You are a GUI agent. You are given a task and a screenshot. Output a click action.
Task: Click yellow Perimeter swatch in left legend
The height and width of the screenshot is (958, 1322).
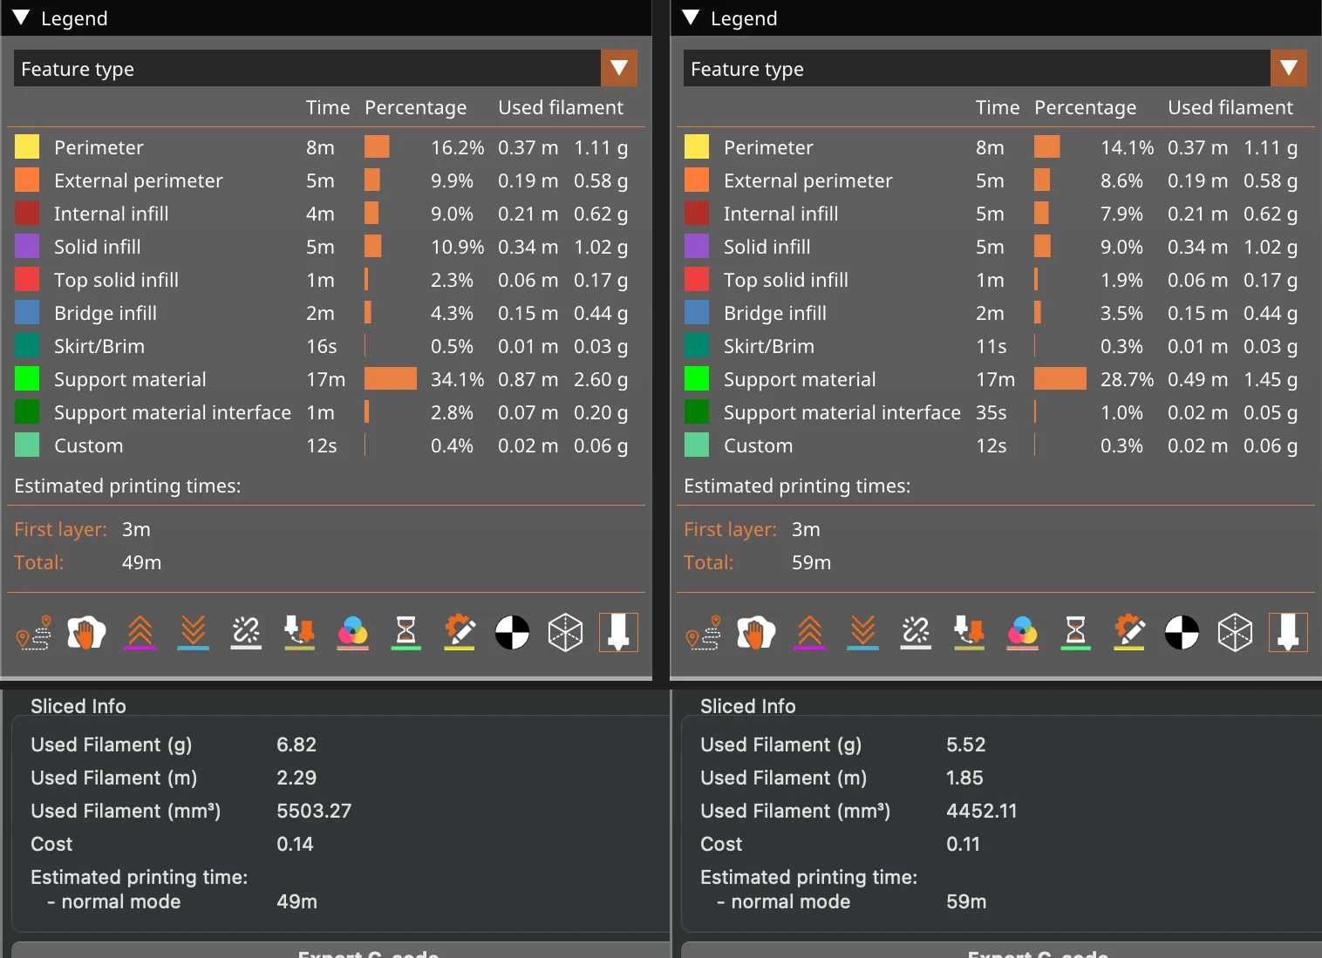(27, 146)
